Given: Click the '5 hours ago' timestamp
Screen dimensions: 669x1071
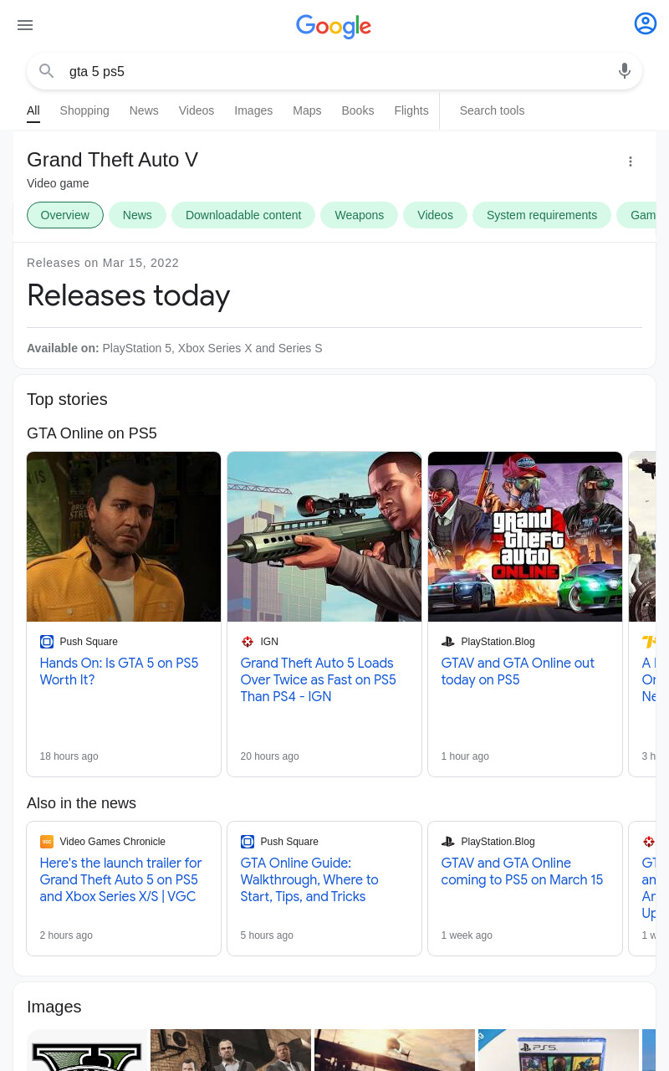Looking at the screenshot, I should tap(267, 935).
